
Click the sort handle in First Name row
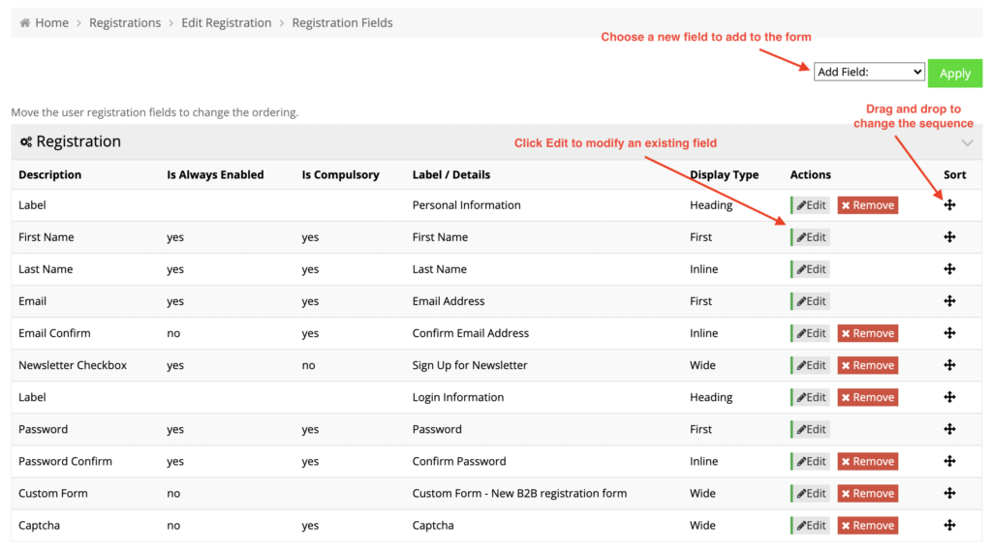[x=949, y=237]
